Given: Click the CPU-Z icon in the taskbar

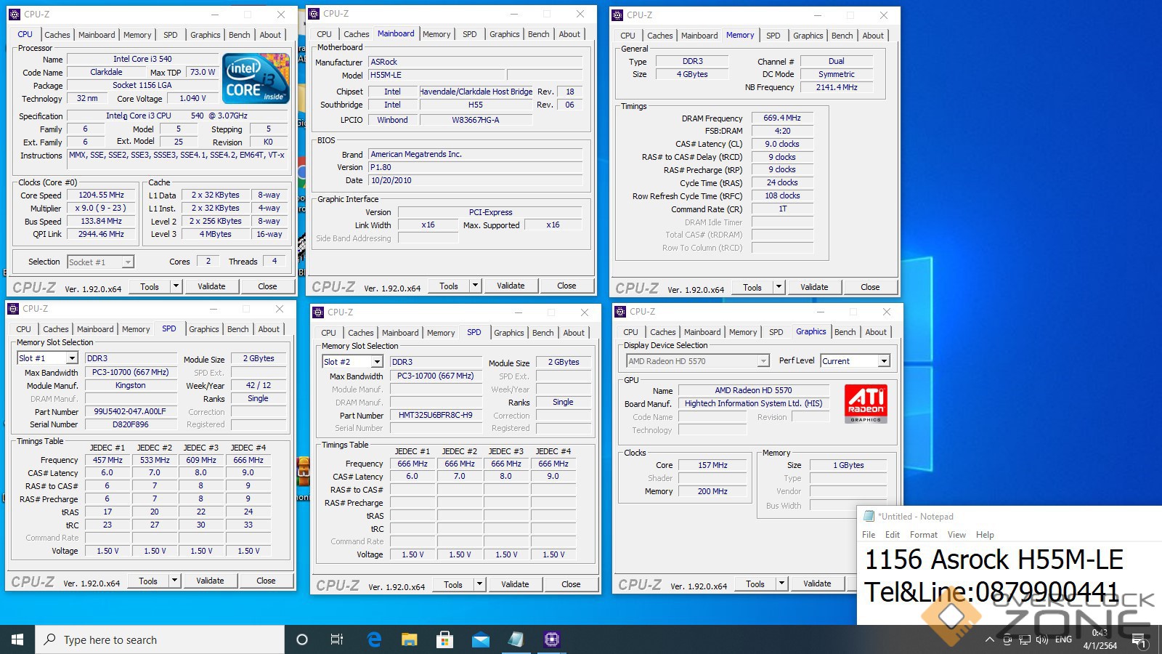Looking at the screenshot, I should pyautogui.click(x=551, y=639).
